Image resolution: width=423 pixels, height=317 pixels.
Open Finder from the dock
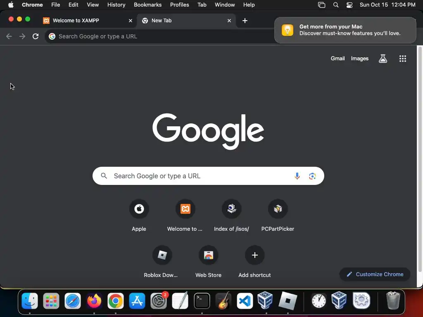coord(30,301)
